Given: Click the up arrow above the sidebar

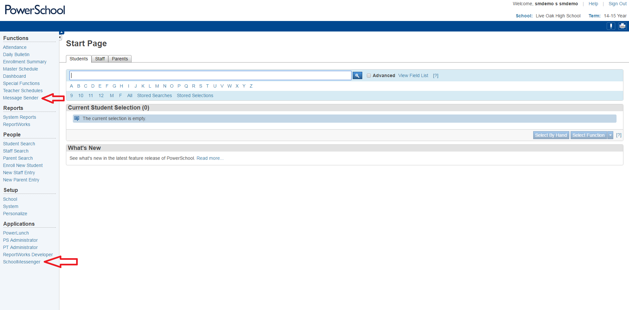Looking at the screenshot, I should tap(61, 32).
